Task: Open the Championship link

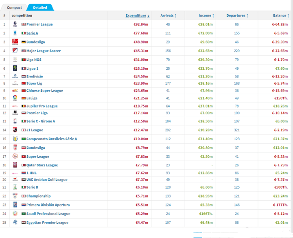Action: click(x=39, y=196)
